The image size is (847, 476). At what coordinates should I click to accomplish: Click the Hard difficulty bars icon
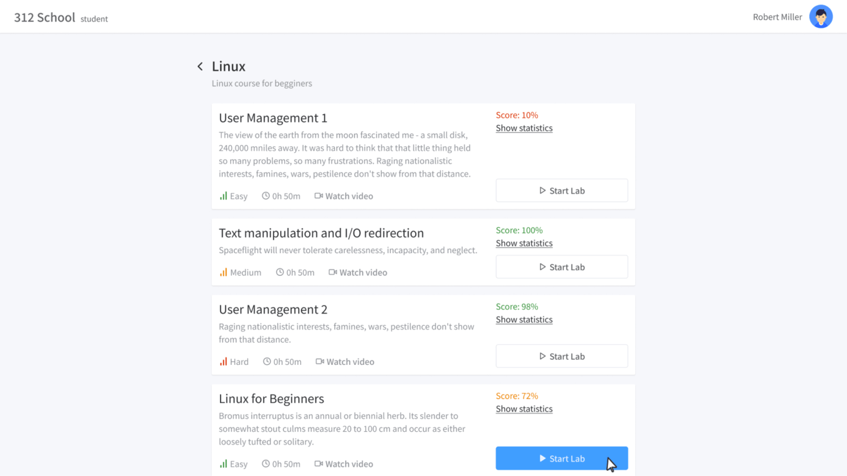[x=223, y=362]
